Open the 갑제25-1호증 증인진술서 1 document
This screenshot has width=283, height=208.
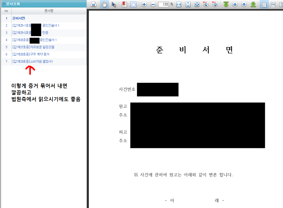(x=44, y=26)
